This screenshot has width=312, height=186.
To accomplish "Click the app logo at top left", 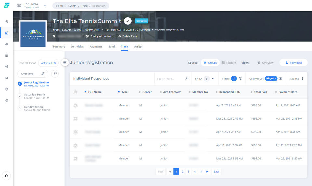I will click(7, 5).
